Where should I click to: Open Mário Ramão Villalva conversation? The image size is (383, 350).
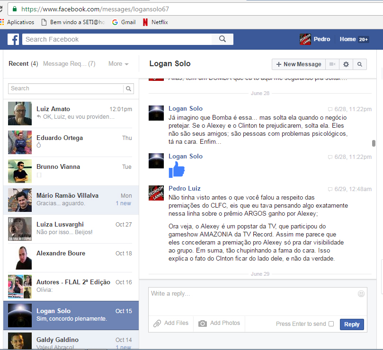coord(71,200)
